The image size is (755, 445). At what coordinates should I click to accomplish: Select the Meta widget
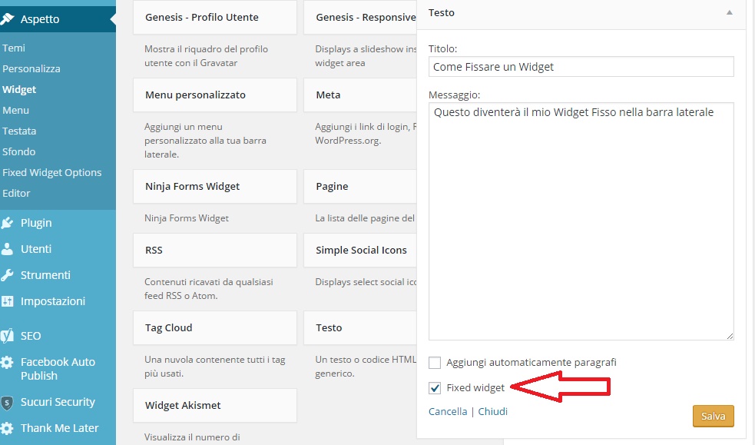click(360, 95)
